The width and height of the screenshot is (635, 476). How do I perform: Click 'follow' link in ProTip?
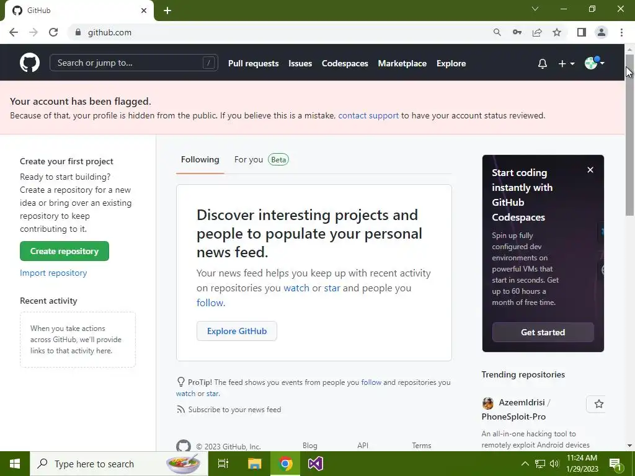[371, 382]
